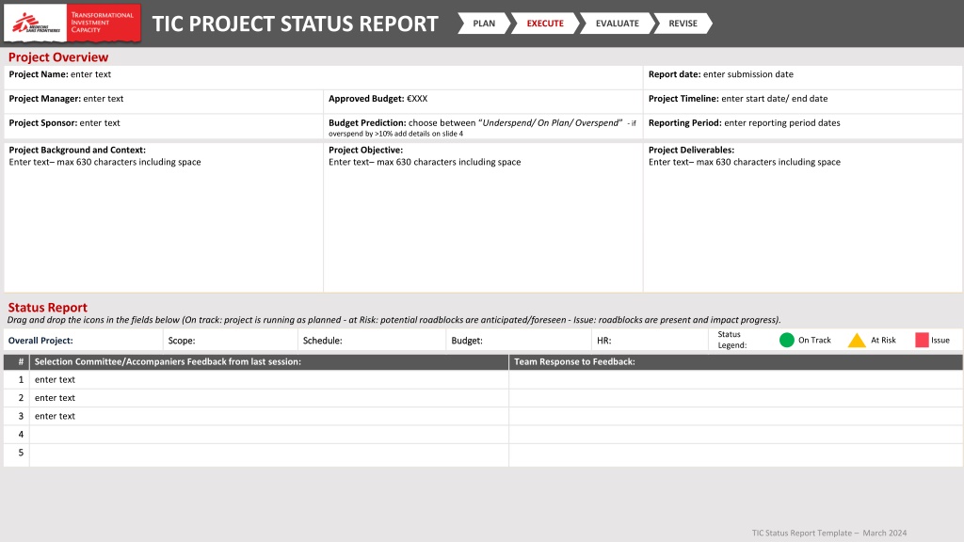This screenshot has width=964, height=542.
Task: Click the Budget Prediction choice field
Action: pos(483,127)
